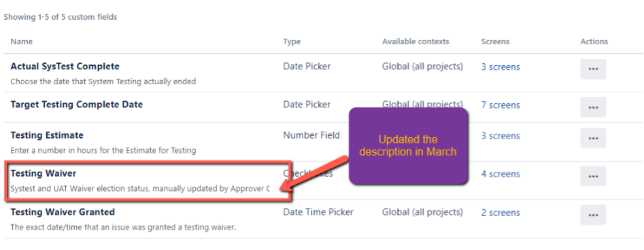
Task: Open 3 screens link for Actual SysTest Complete
Action: tap(501, 67)
